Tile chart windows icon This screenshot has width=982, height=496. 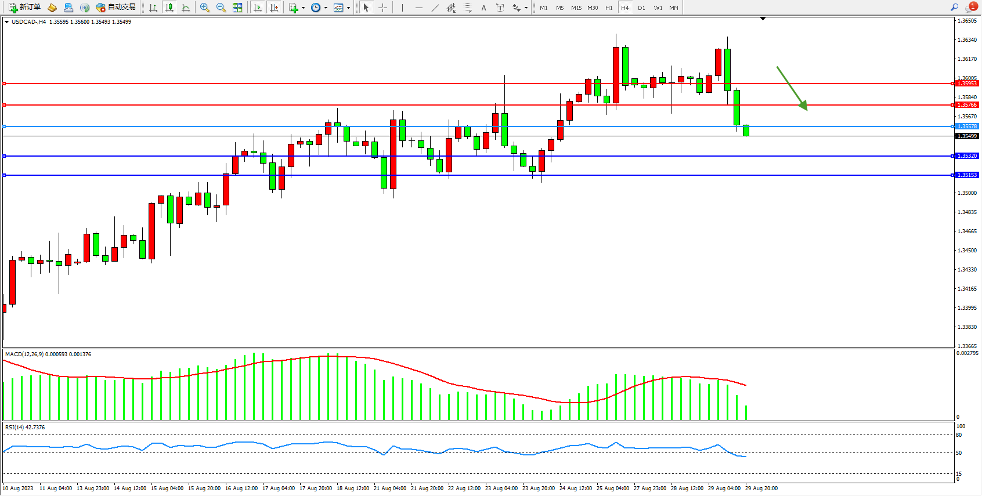tap(237, 8)
